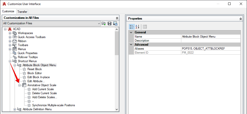Viewport: 247px width, 114px height.
Task: Collapse the Customizations in All Files pane
Action: pos(117,18)
